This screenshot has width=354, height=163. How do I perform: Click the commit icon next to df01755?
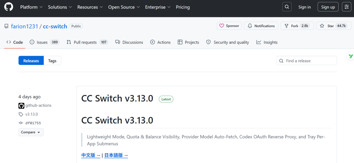[21, 123]
